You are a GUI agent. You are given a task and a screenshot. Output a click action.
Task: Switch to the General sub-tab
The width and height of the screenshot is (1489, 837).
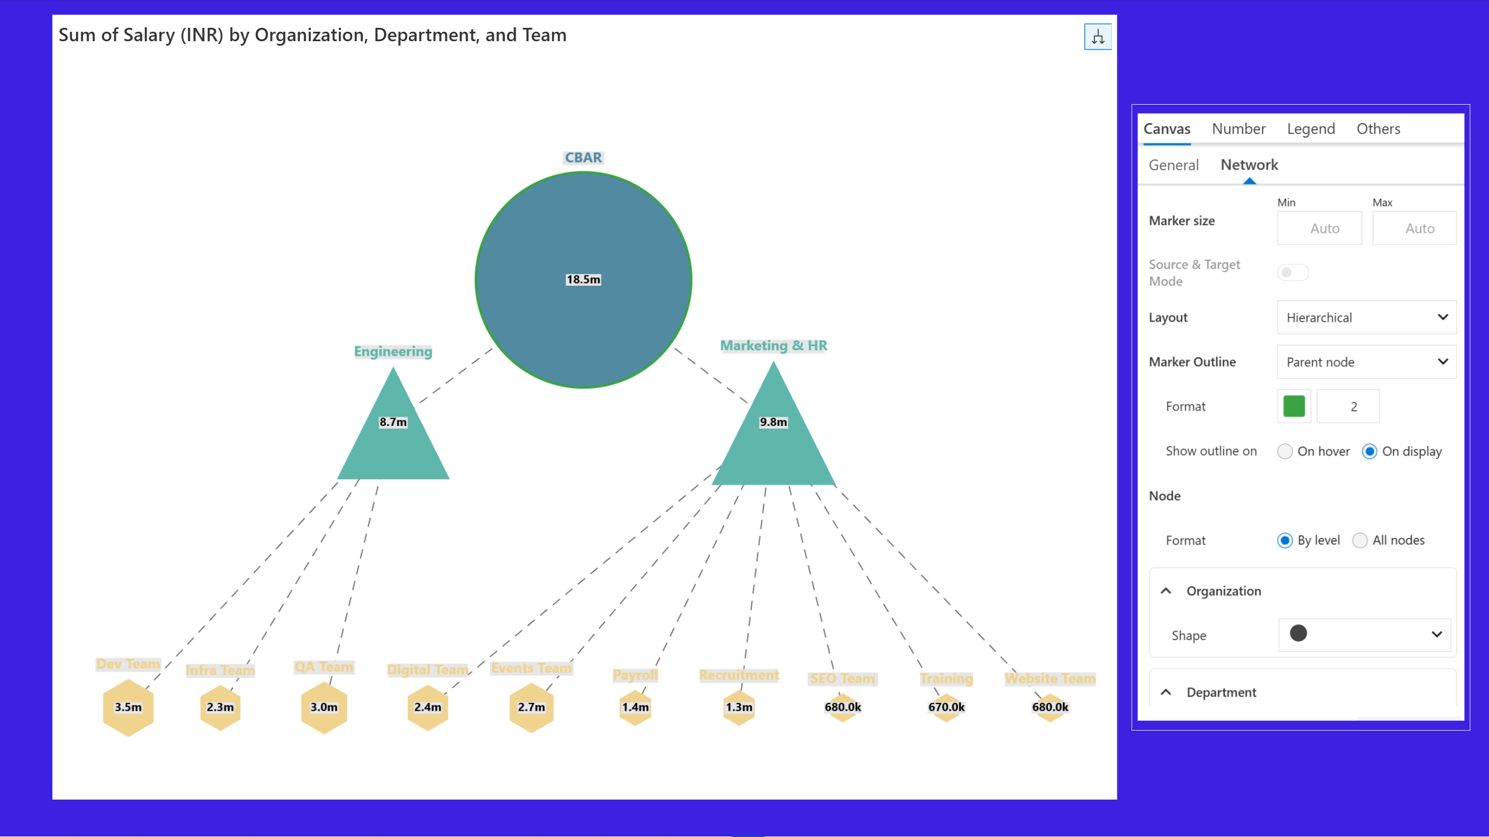point(1173,165)
